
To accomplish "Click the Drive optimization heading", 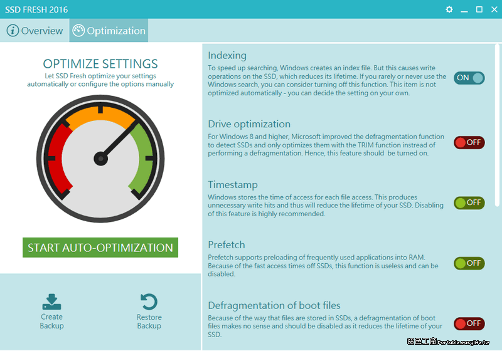I will click(249, 123).
